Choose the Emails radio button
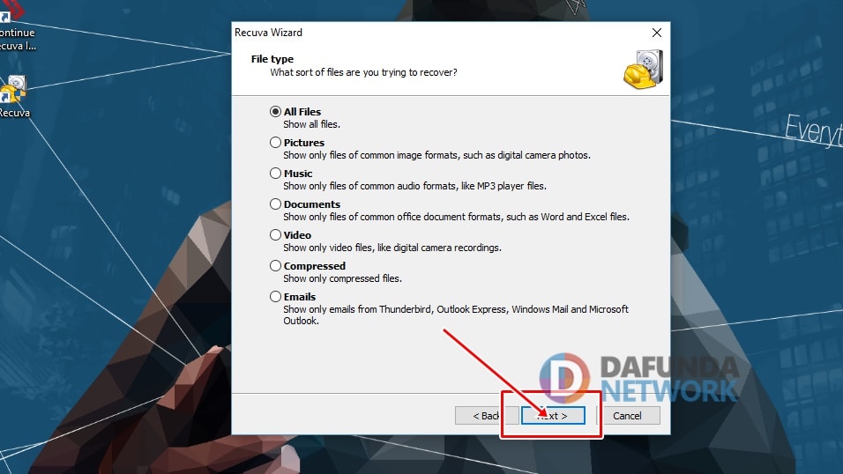 (x=276, y=297)
